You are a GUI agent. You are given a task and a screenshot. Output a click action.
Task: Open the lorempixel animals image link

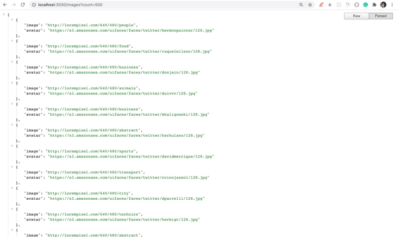point(92,88)
